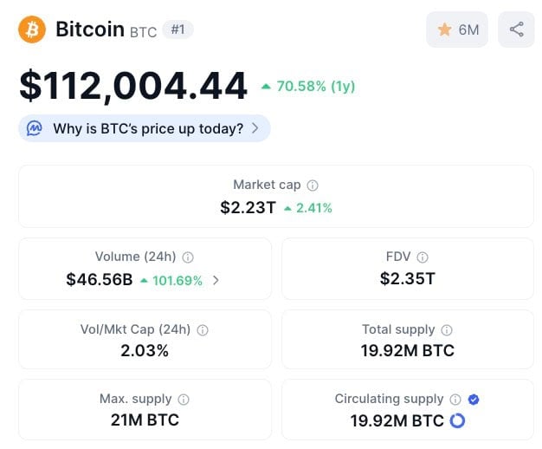Image resolution: width=542 pixels, height=449 pixels.
Task: Toggle the 70.58% (1y) price change
Action: [308, 86]
